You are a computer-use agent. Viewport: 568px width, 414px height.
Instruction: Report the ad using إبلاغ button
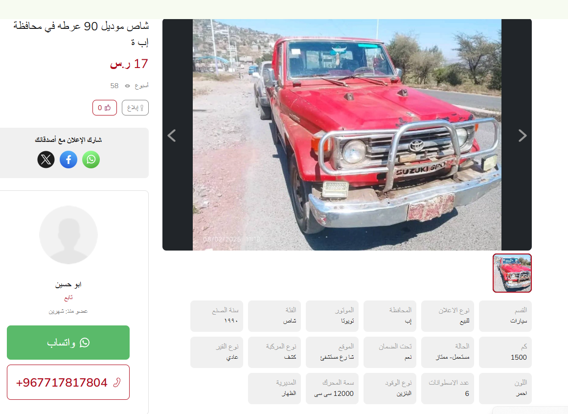coord(135,108)
